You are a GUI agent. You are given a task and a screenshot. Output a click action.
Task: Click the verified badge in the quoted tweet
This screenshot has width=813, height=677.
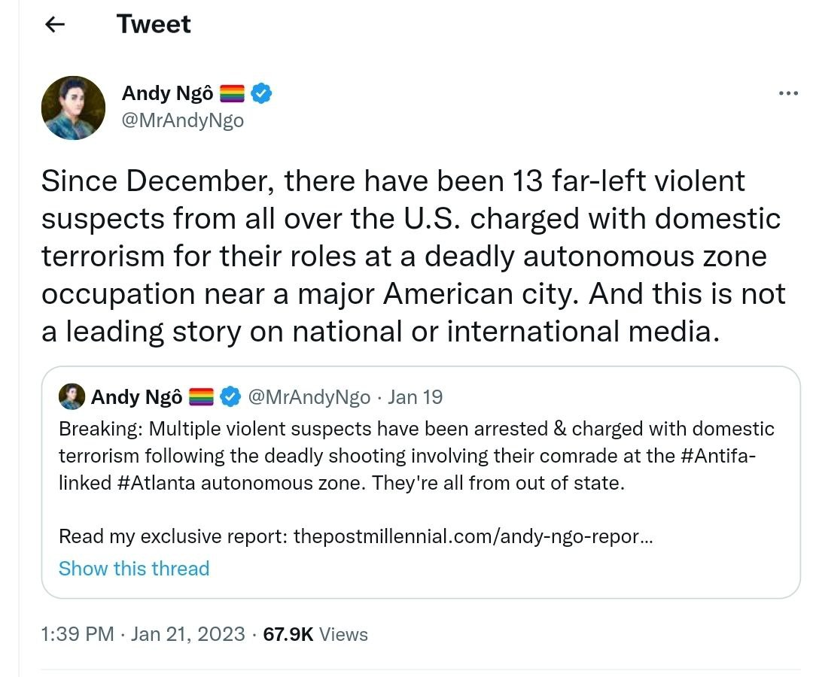click(x=230, y=396)
